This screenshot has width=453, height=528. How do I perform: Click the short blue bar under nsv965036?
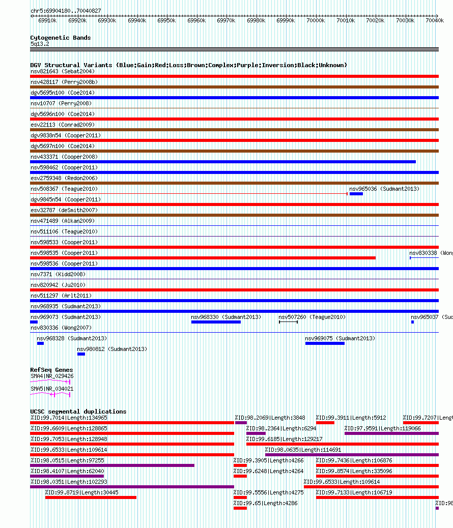(356, 194)
